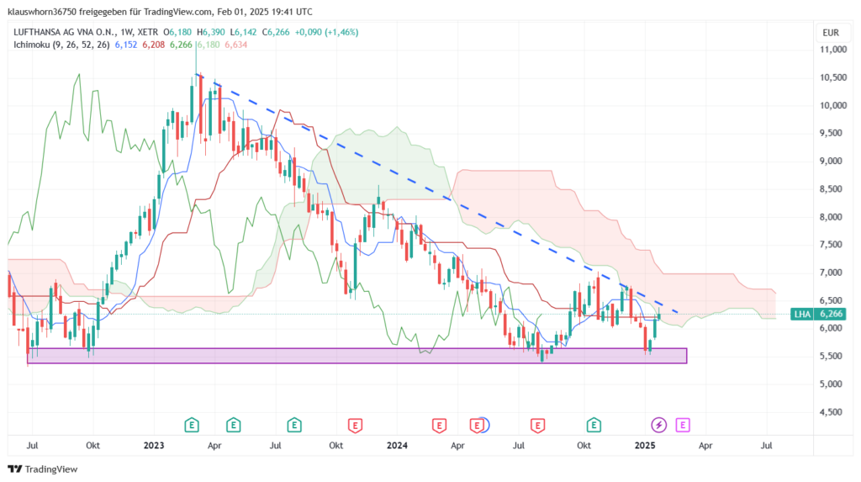Click the 5,000 price axis label
Screen dimensions: 861x482
coord(831,384)
